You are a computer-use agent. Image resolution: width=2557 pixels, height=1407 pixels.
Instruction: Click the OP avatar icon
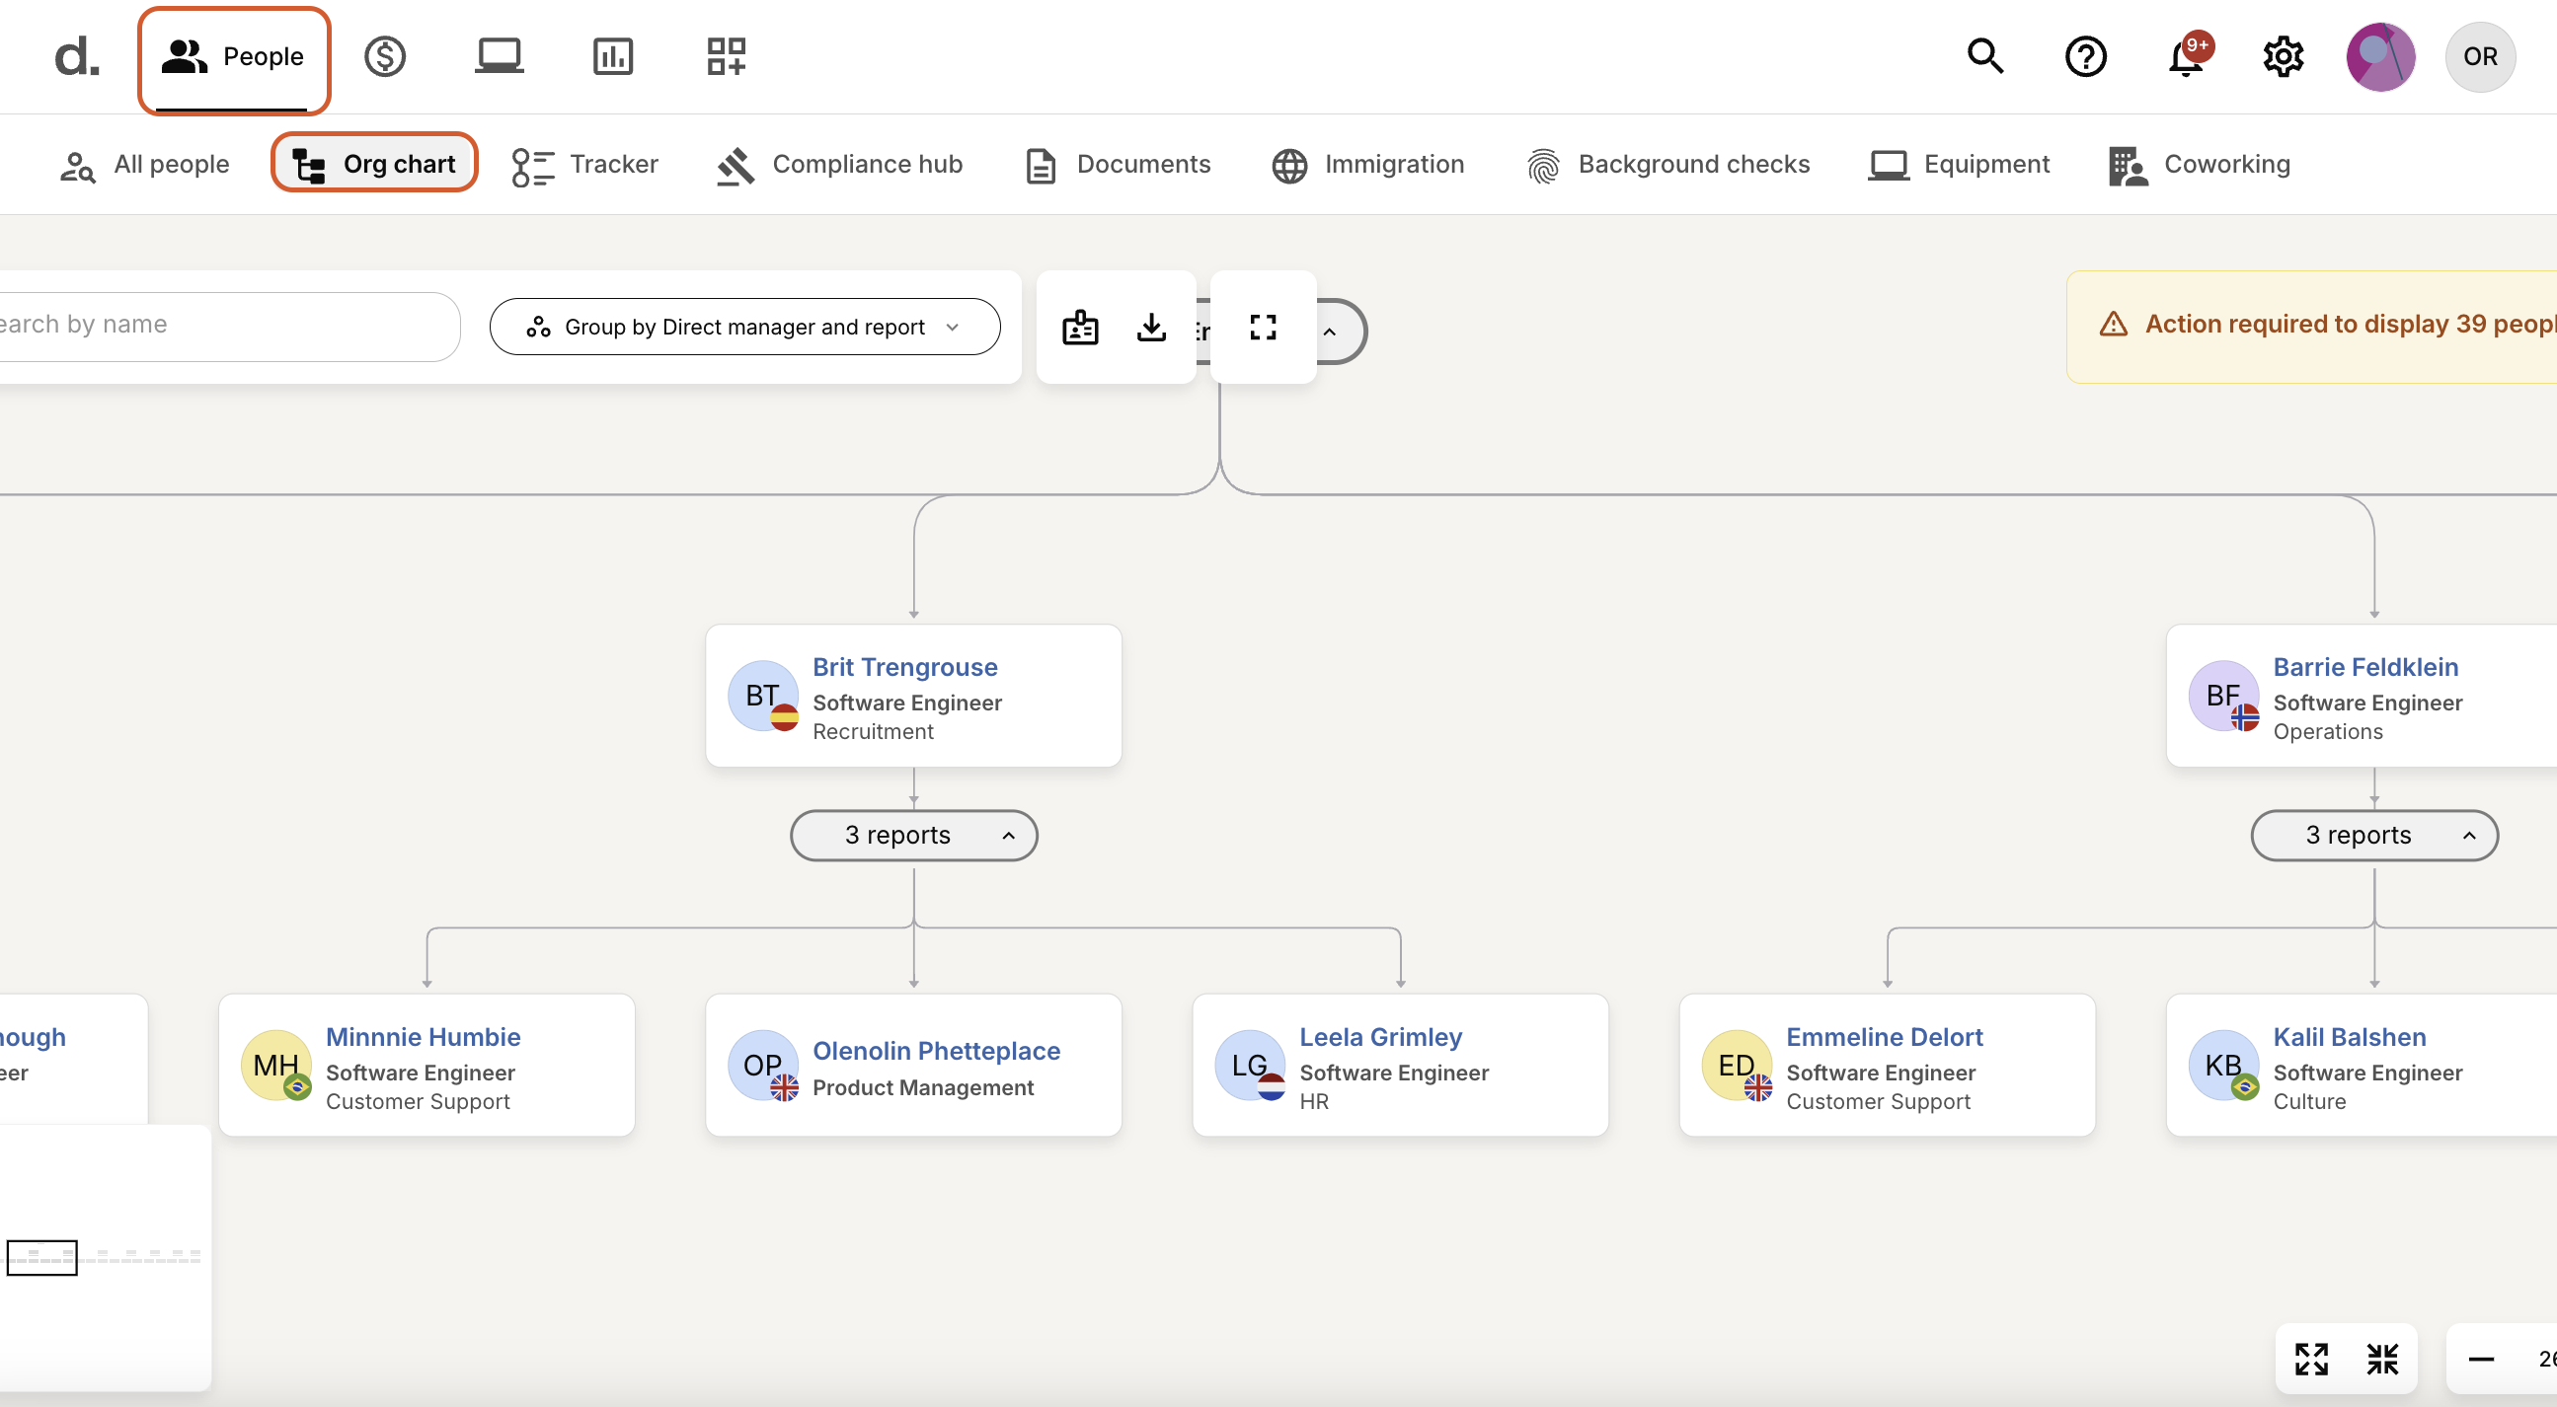pyautogui.click(x=762, y=1065)
